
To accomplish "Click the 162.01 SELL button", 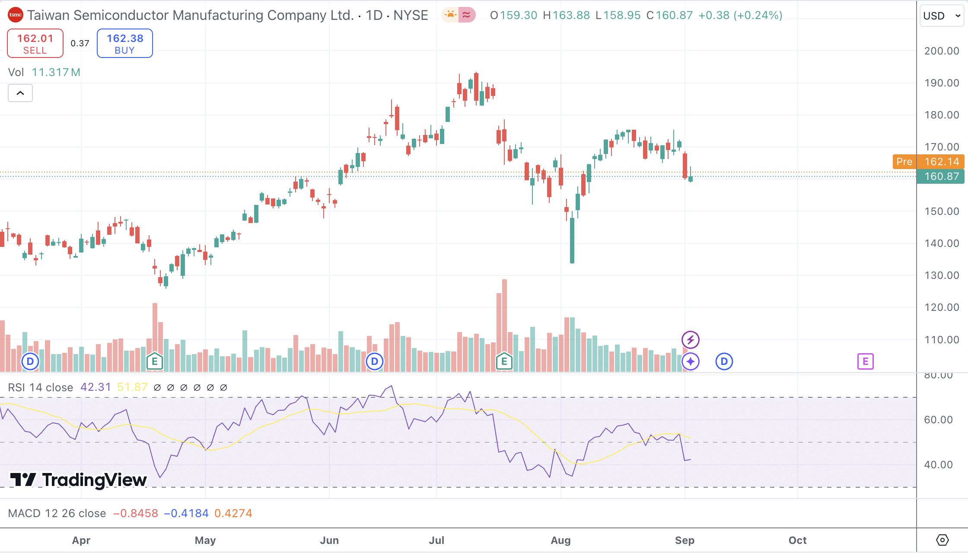I will (35, 43).
